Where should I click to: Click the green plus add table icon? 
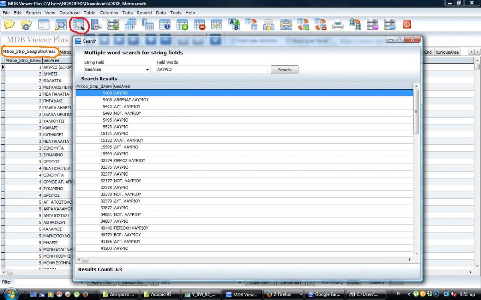(x=182, y=25)
